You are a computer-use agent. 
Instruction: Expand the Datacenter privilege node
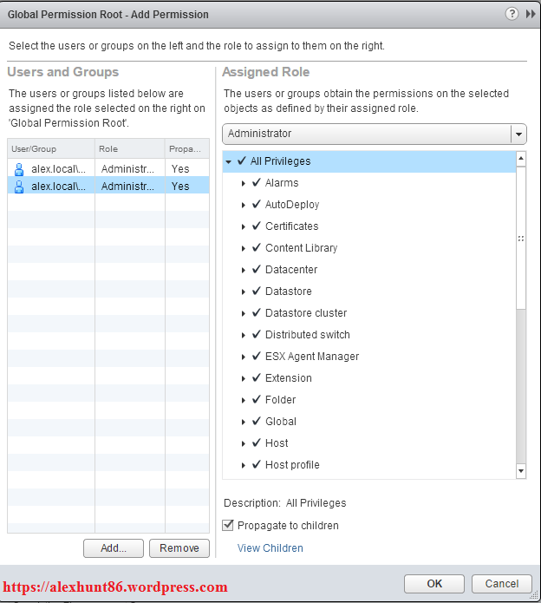pyautogui.click(x=244, y=270)
